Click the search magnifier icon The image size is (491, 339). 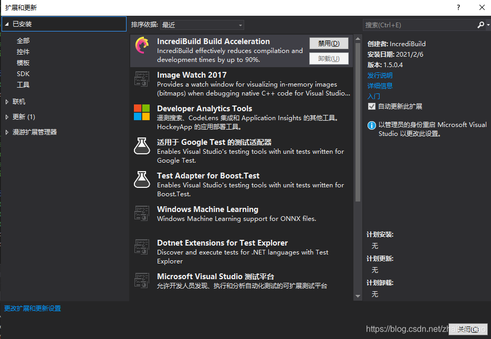(480, 25)
